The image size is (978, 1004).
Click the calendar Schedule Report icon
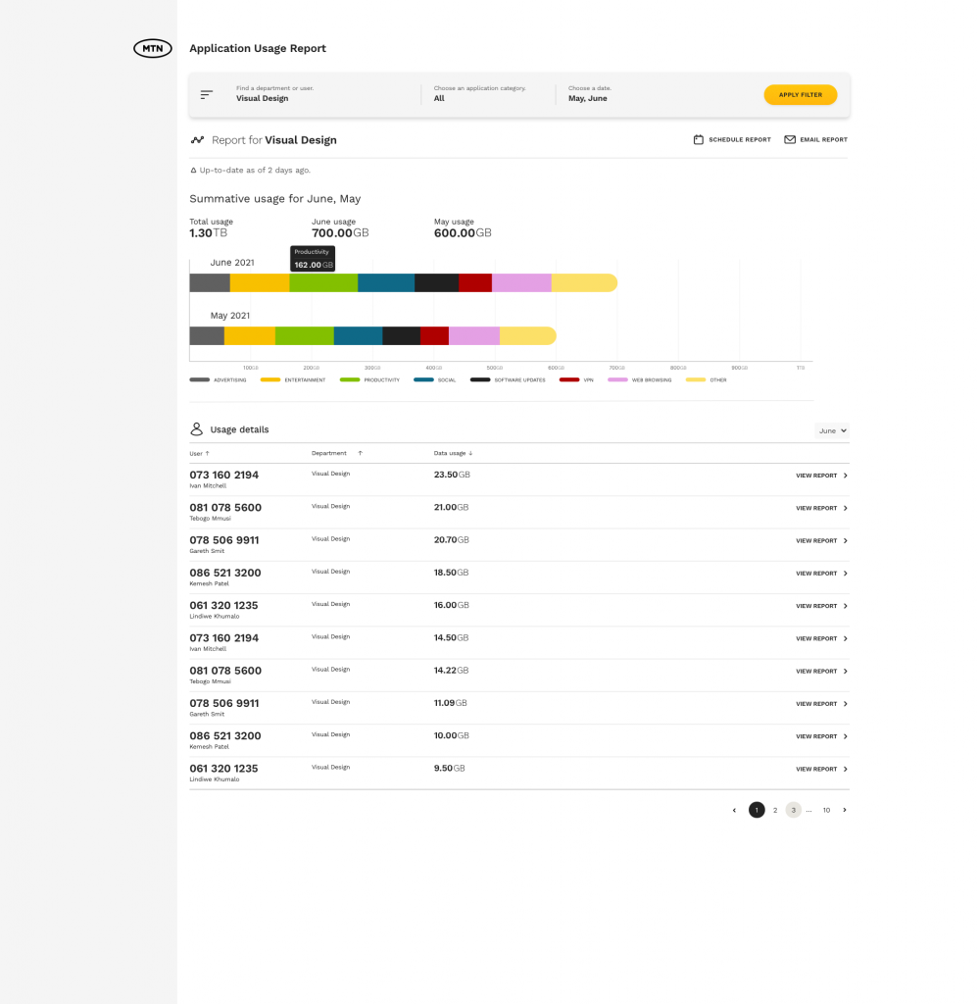pos(699,139)
